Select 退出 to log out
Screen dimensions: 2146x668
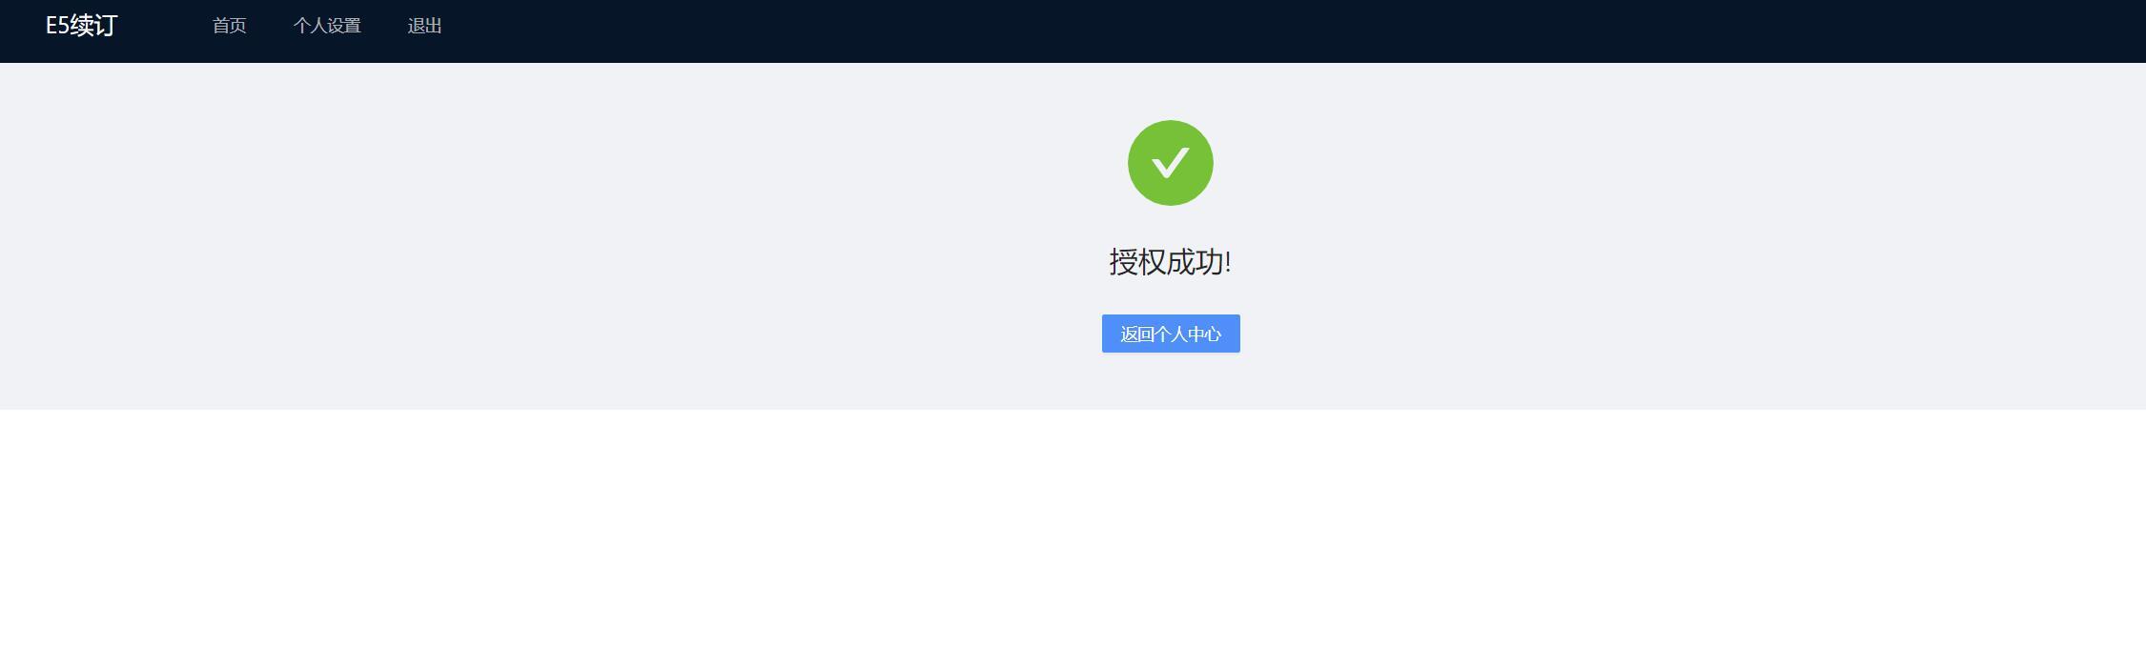coord(424,26)
